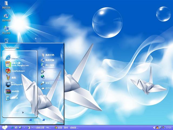
Task: Click rightmost round tray icon before clock
Action: 163,128
